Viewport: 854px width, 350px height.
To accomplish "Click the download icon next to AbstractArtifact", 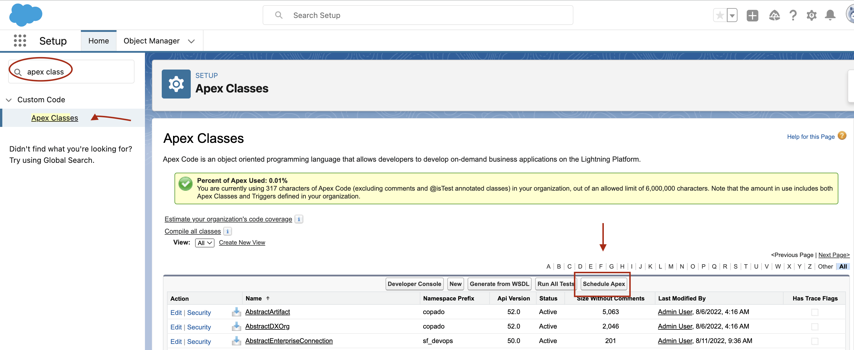I will click(x=236, y=312).
